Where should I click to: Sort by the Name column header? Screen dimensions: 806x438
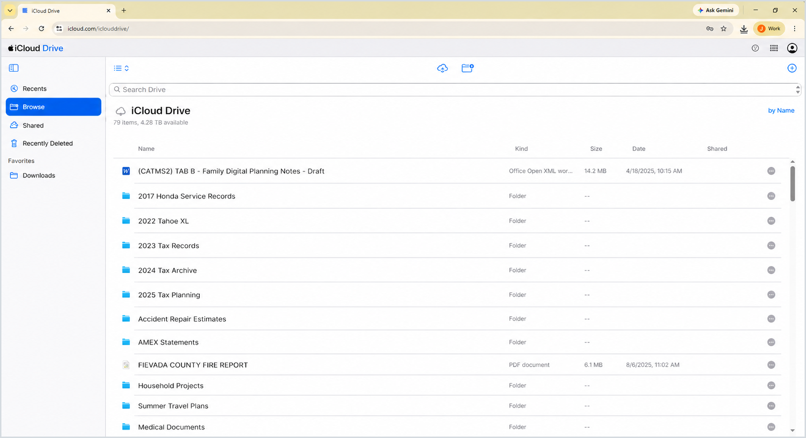(x=146, y=149)
